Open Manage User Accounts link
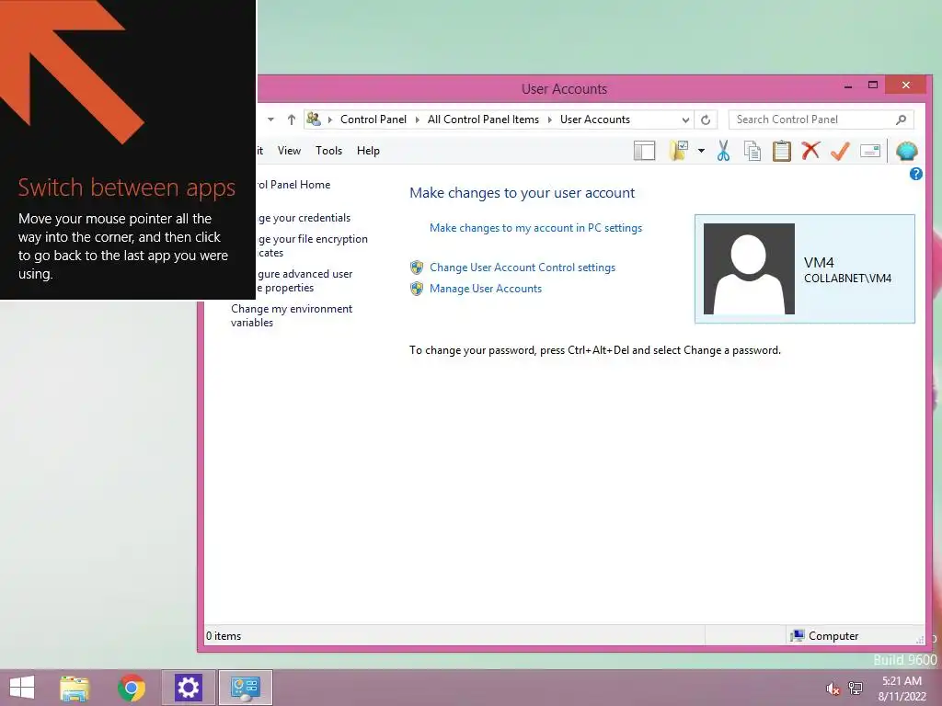This screenshot has width=942, height=706. (486, 289)
